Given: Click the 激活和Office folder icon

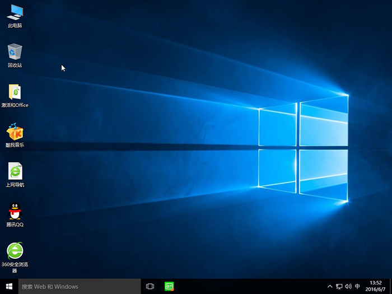Looking at the screenshot, I should point(15,92).
